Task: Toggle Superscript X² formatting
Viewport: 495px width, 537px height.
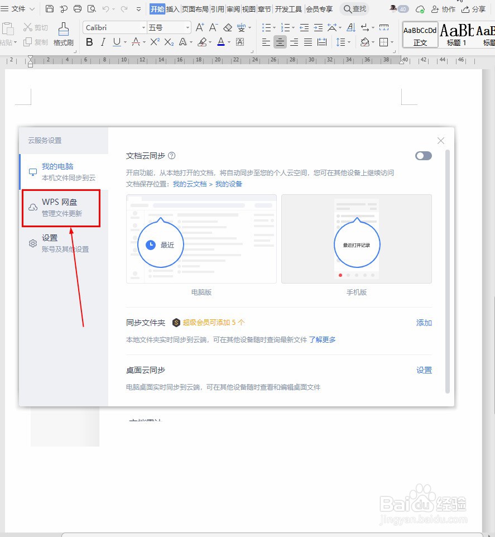Action: click(155, 42)
